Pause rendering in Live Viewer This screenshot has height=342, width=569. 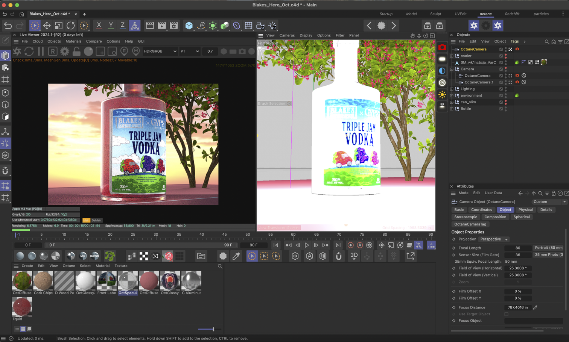click(x=41, y=51)
